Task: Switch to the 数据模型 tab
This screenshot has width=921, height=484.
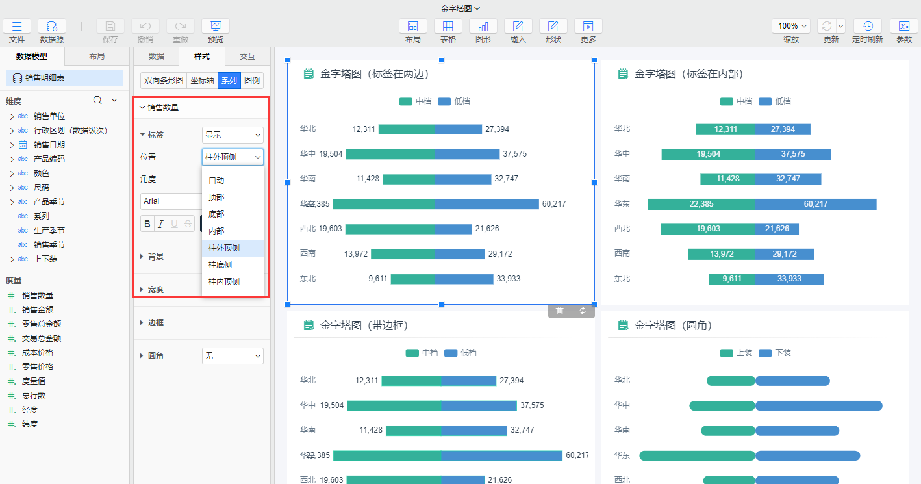Action: pos(32,57)
